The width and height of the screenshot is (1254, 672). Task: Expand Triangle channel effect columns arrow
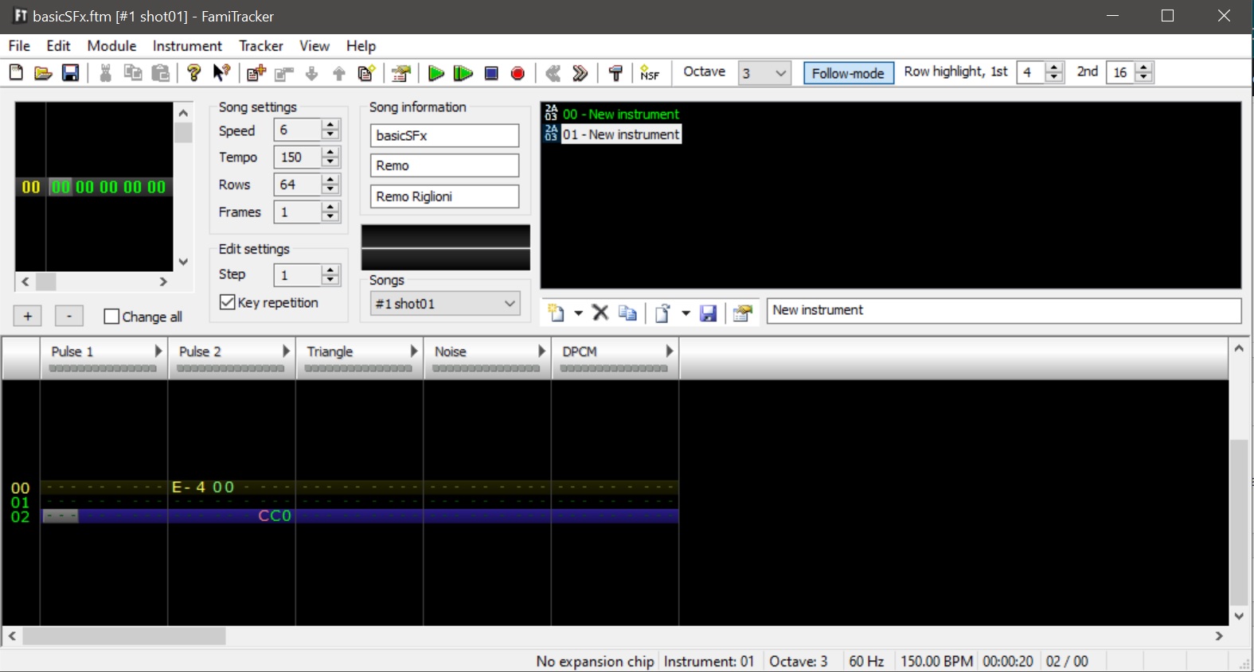click(x=413, y=351)
